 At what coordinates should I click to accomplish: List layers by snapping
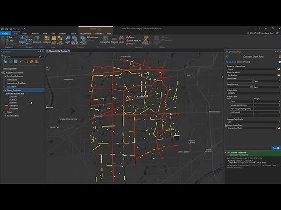(26, 61)
